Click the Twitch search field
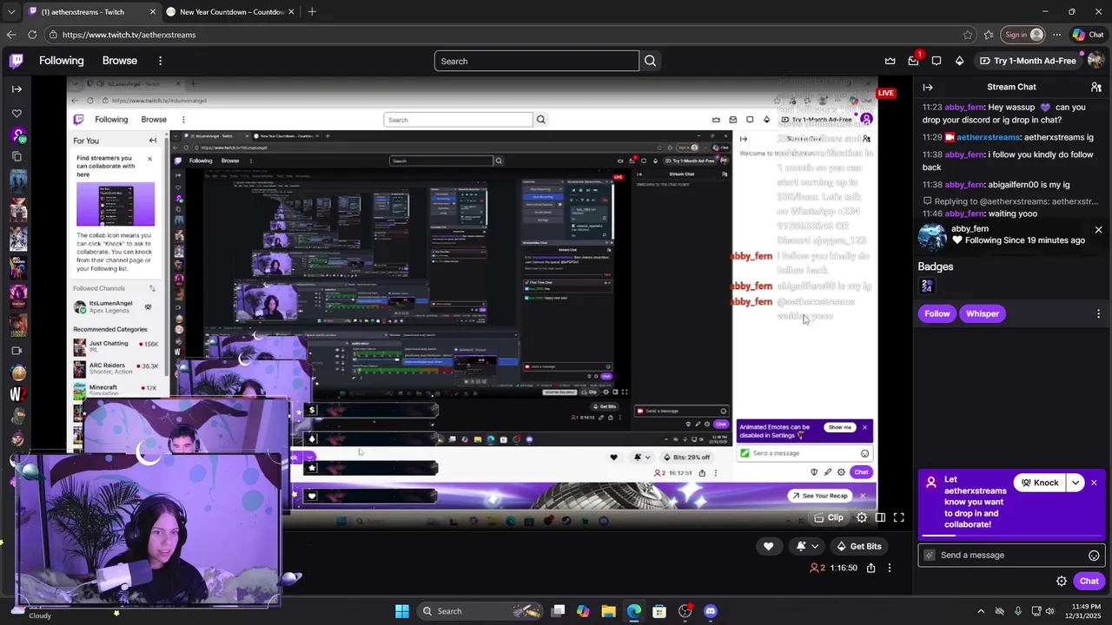The height and width of the screenshot is (625, 1112). (x=536, y=61)
